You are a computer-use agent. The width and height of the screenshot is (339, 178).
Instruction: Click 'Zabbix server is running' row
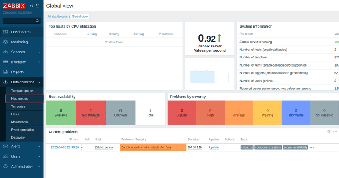click(289, 42)
